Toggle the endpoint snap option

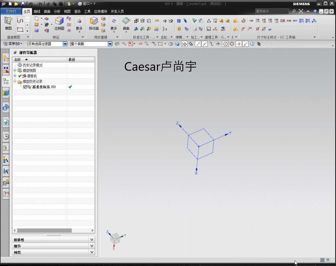198,44
